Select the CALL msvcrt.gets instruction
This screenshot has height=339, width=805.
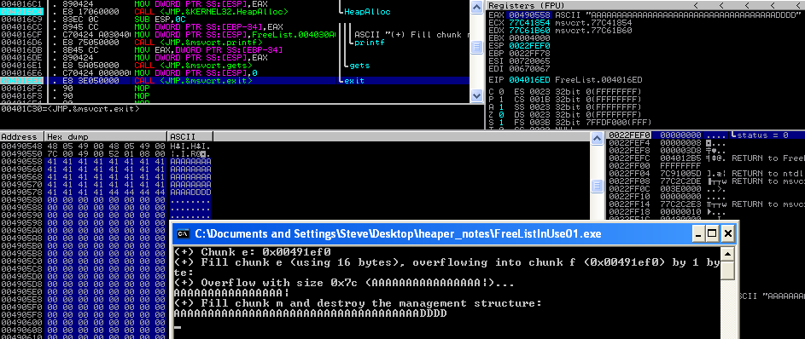pos(193,66)
